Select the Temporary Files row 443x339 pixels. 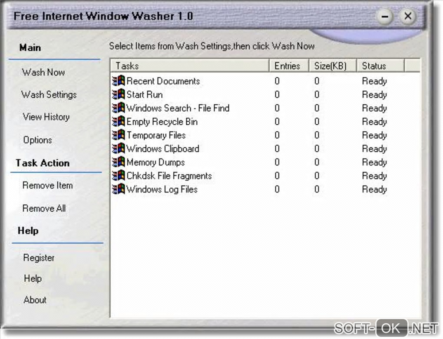(265, 136)
